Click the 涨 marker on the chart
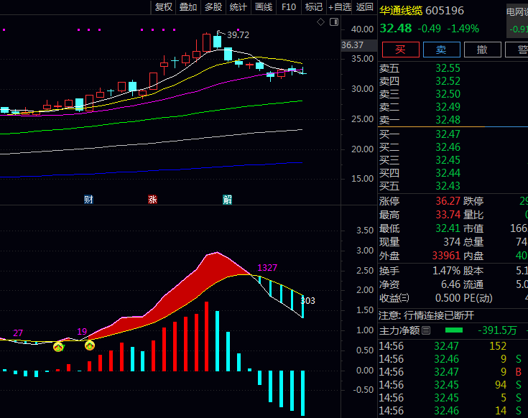Screen dimensions: 528x418 point(152,200)
